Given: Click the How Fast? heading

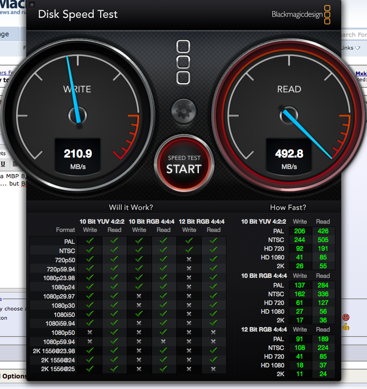Looking at the screenshot, I should click(288, 208).
